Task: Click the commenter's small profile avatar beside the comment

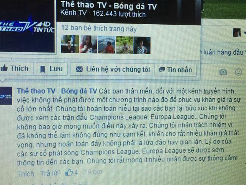Action: tap(6, 96)
